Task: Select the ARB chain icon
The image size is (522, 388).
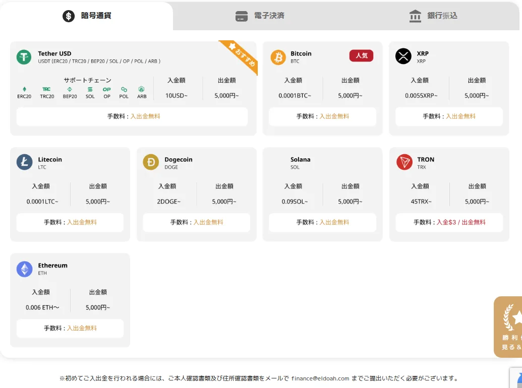Action: pos(142,89)
